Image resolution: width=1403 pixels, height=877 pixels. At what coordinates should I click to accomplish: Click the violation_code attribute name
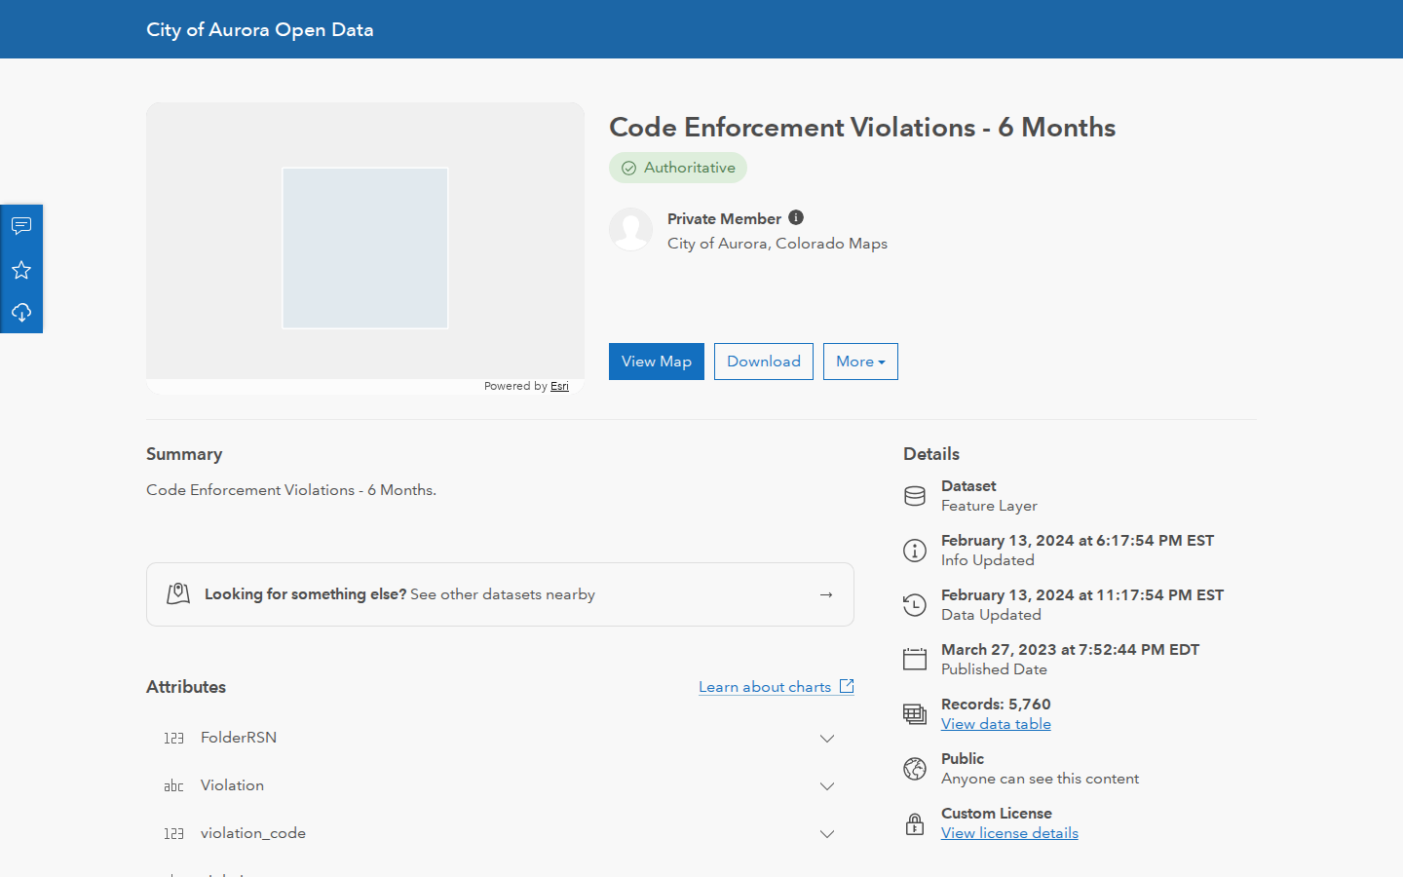[253, 833]
